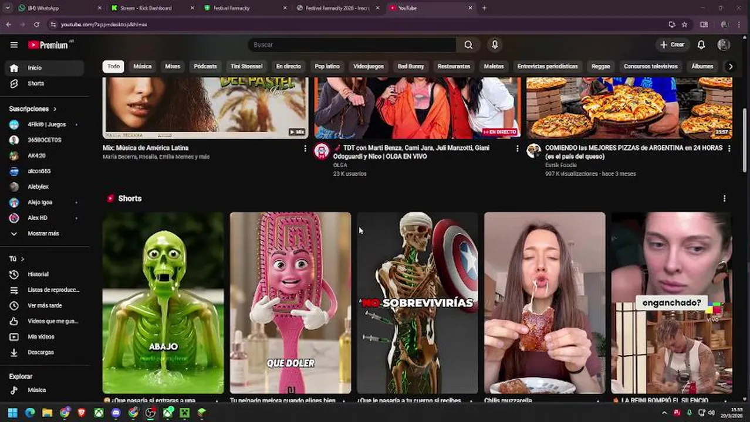
Task: Expand Mostrar más subscriptions
Action: pos(45,233)
